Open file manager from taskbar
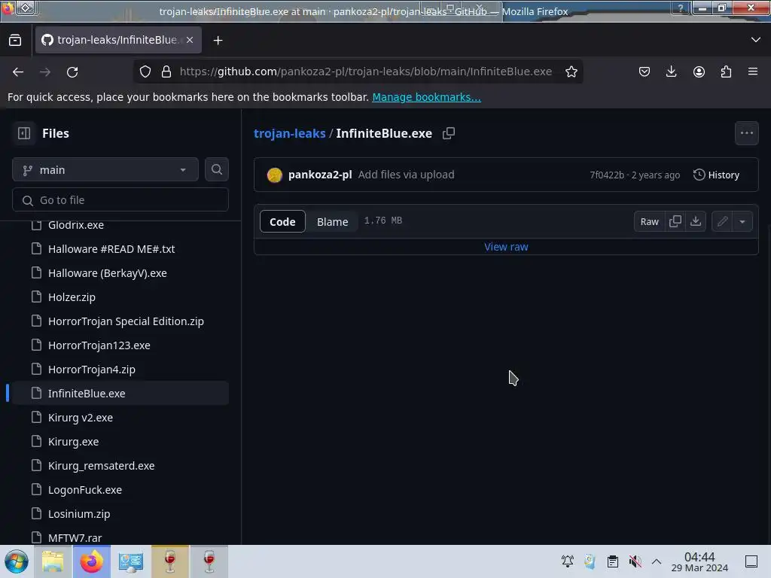The height and width of the screenshot is (578, 771). point(53,561)
